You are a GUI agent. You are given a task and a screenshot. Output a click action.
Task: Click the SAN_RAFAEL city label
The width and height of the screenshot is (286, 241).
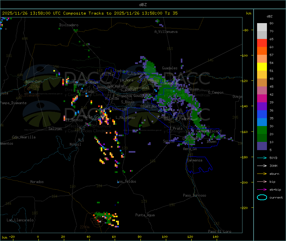(116, 86)
